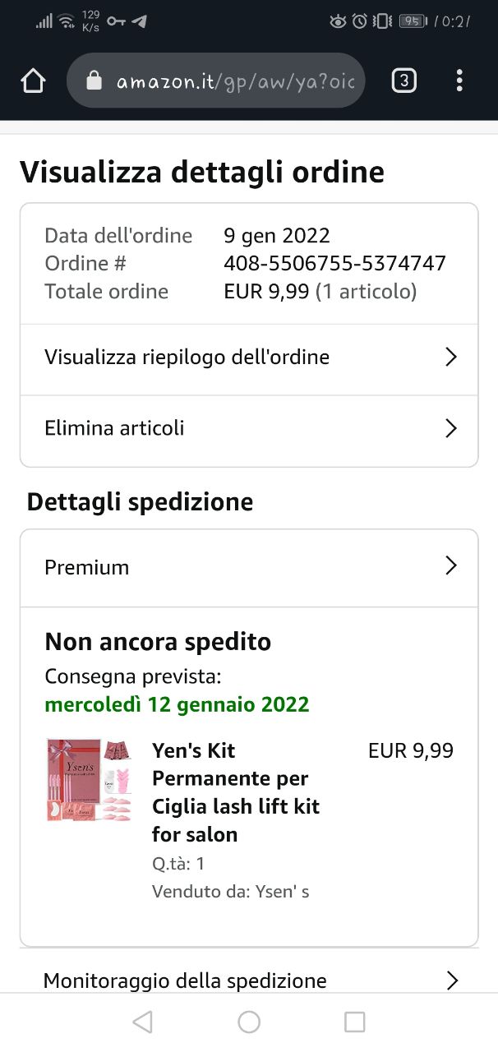Open chevron beside Monitoraggio della spedizione
Image resolution: width=498 pixels, height=1052 pixels.
click(450, 980)
